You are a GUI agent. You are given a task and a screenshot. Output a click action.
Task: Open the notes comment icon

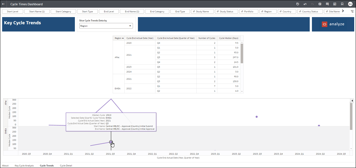[x=327, y=4]
